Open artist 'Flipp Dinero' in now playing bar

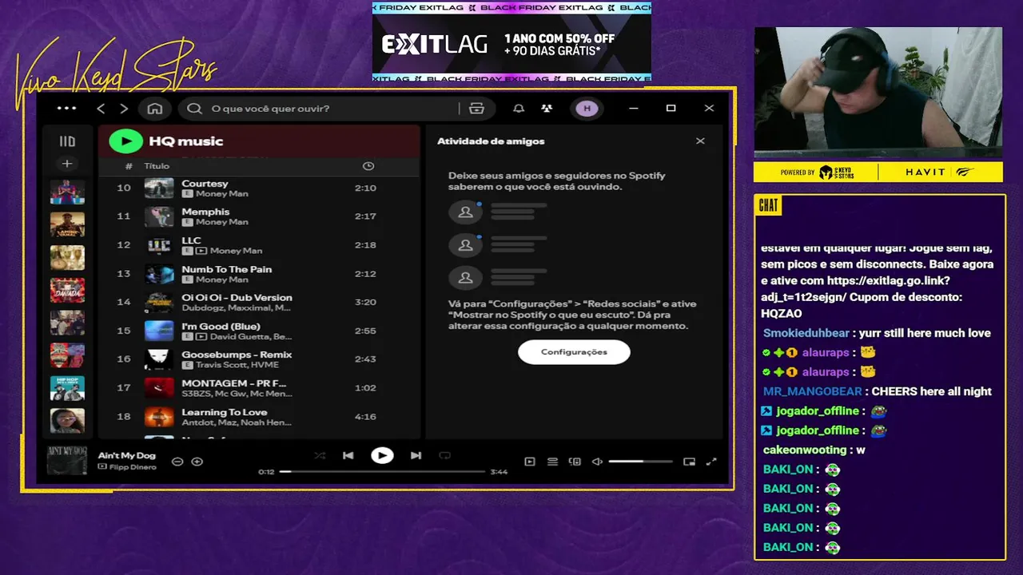(x=132, y=467)
